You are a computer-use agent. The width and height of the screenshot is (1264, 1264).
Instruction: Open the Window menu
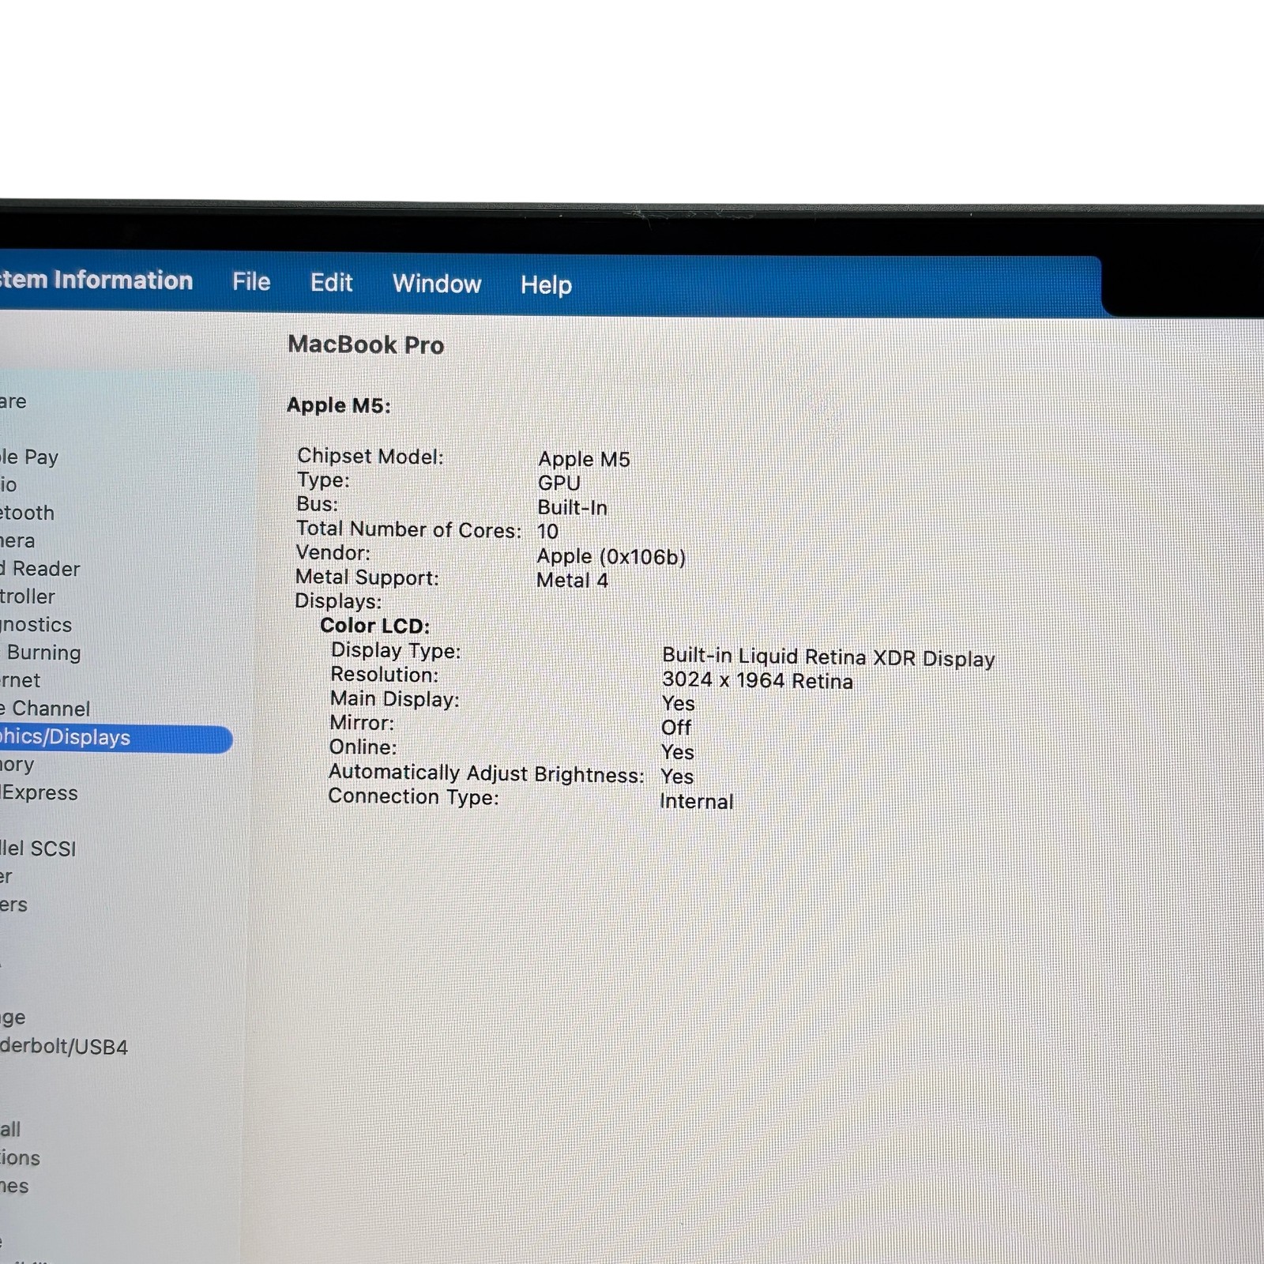(437, 284)
